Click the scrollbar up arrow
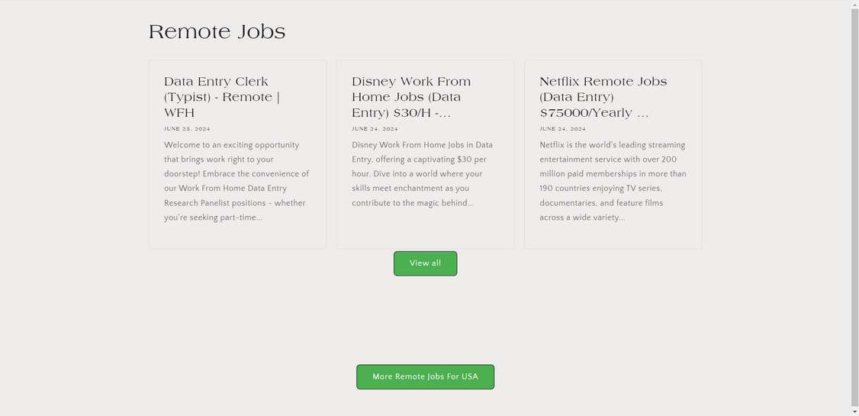 (854, 3)
